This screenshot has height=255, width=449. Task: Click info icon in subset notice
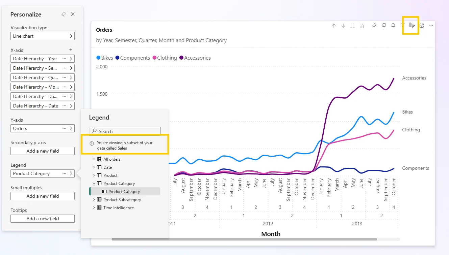(x=92, y=143)
